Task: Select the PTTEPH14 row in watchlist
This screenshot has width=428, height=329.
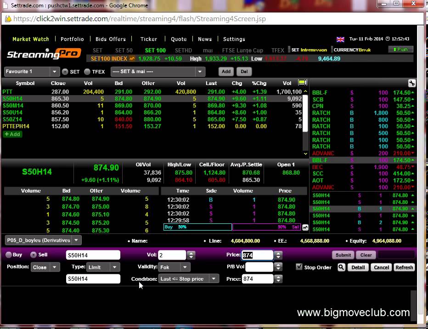Action: coord(152,126)
